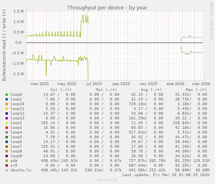Click the may 2025 axis label
Screen dimensions: 215x184
[x=67, y=84]
